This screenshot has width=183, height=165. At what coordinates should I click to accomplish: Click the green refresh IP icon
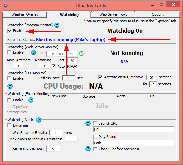81,53
